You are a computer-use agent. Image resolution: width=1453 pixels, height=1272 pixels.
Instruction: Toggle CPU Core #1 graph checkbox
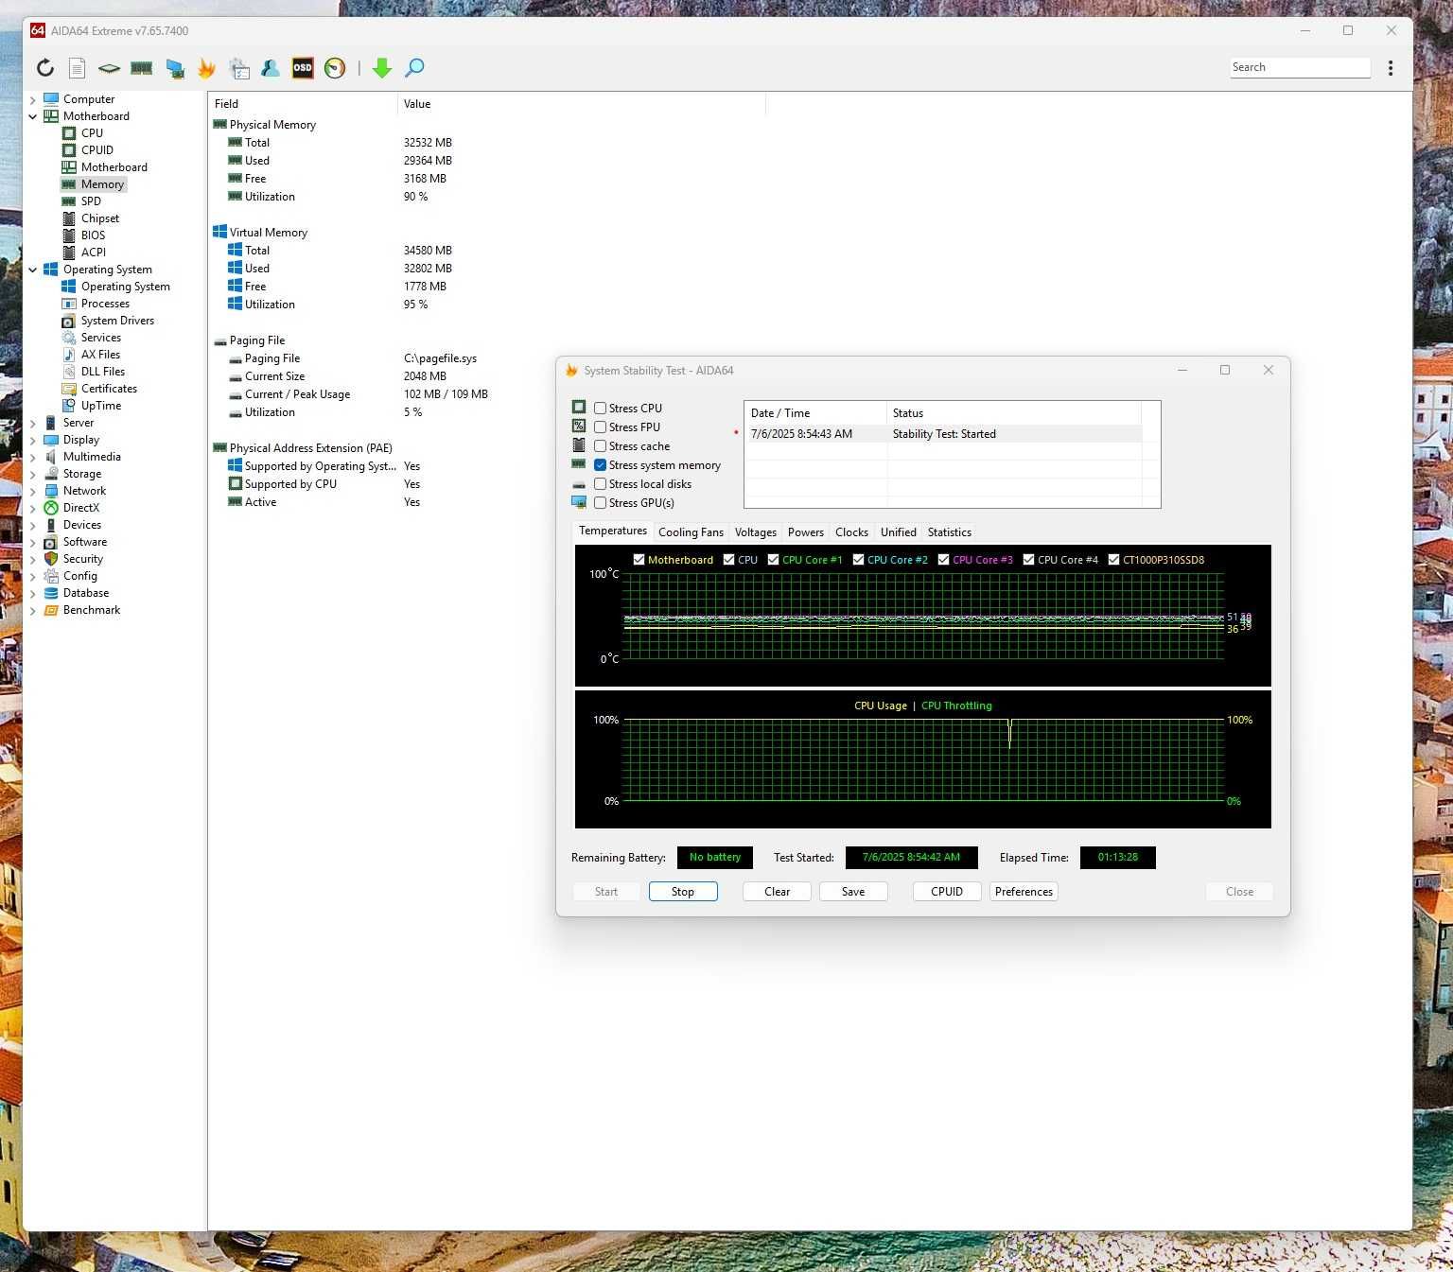tap(773, 560)
